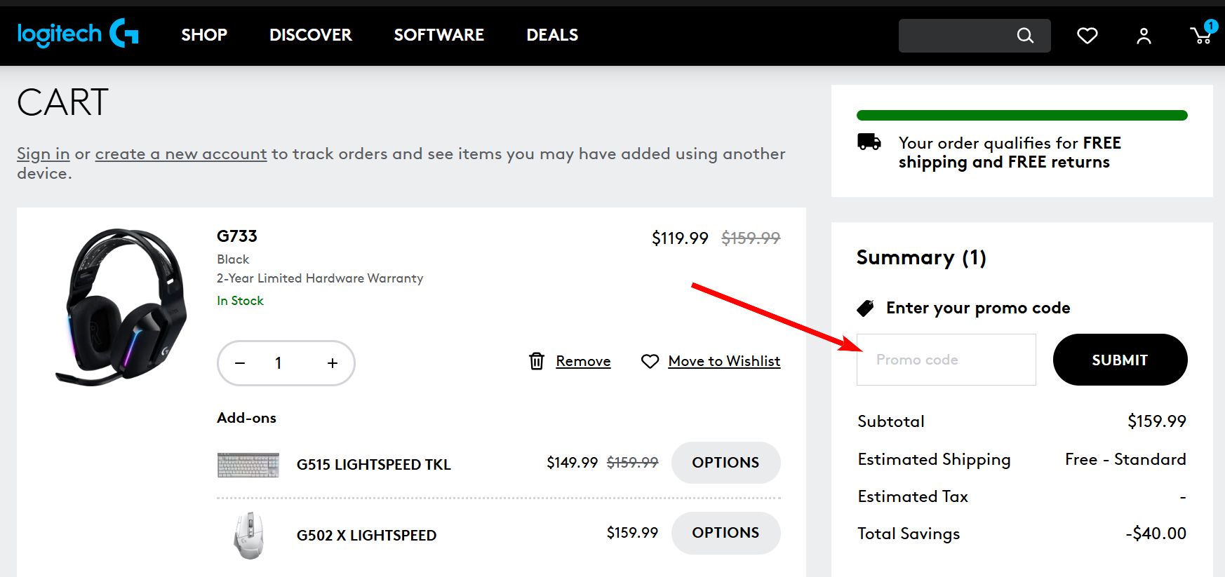
Task: Click the search magnifier icon
Action: pyautogui.click(x=1025, y=36)
